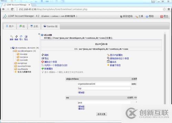The height and width of the screenshot is (123, 172).
Task: Click the add new attribute action with green plus
Action: (x=47, y=69)
